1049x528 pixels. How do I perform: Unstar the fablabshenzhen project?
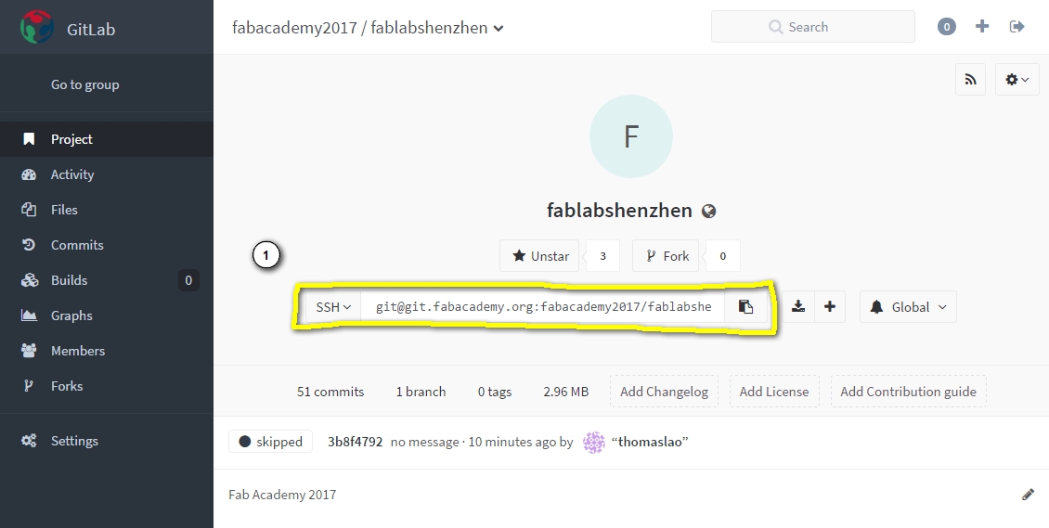point(539,256)
